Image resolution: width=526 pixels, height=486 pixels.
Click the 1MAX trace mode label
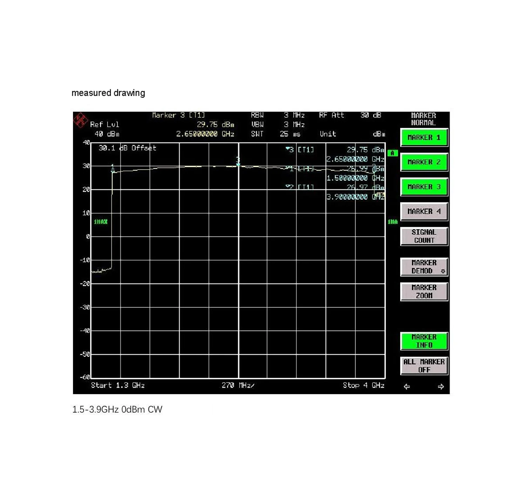(x=101, y=222)
